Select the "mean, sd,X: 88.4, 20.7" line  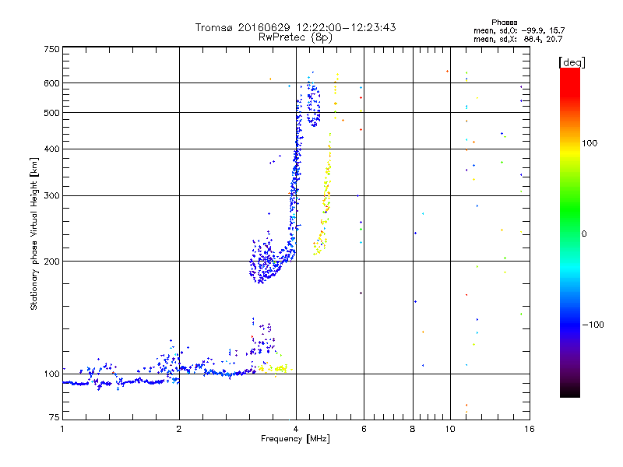(x=518, y=39)
